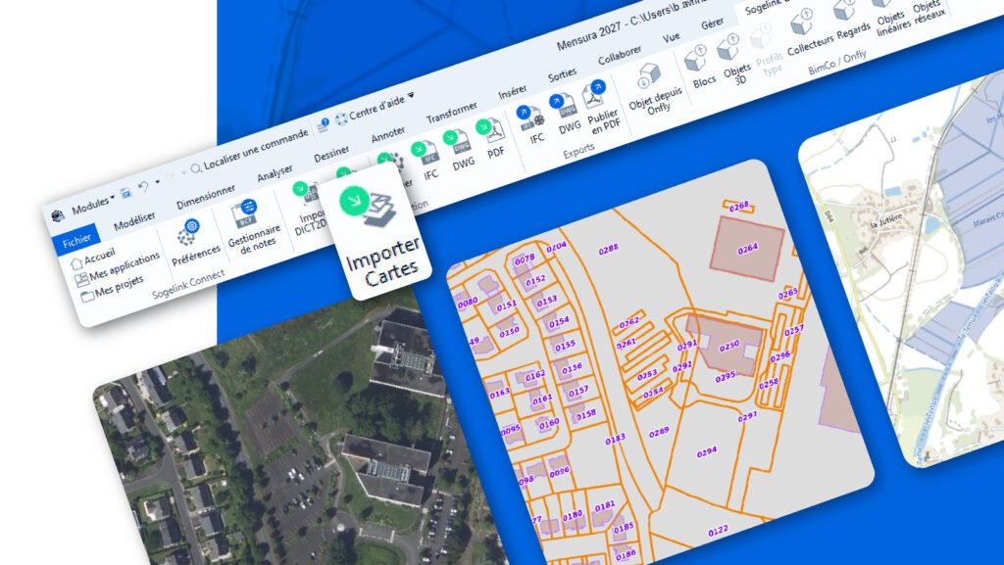Export to IFC using blue-arrow icon
This screenshot has width=1004, height=565.
[x=530, y=118]
